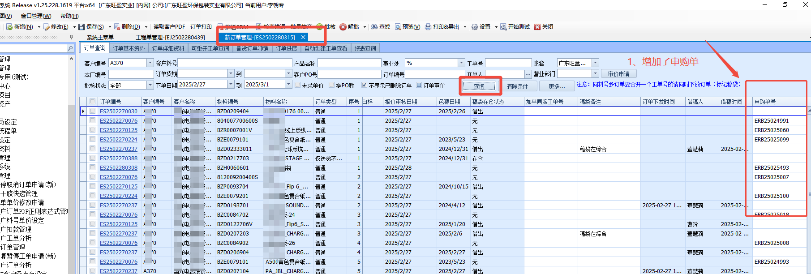Click 清除条件 button
The width and height of the screenshot is (811, 274).
click(x=517, y=86)
